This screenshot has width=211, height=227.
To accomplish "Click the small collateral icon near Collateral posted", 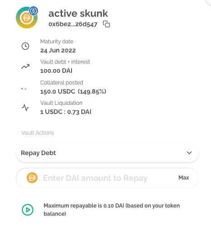I will [24, 89].
